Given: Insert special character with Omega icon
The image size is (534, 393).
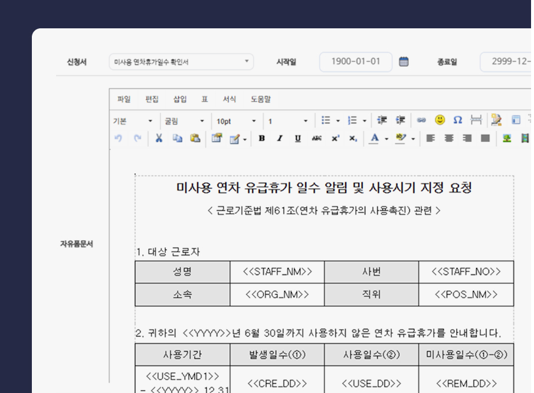Looking at the screenshot, I should tap(457, 120).
